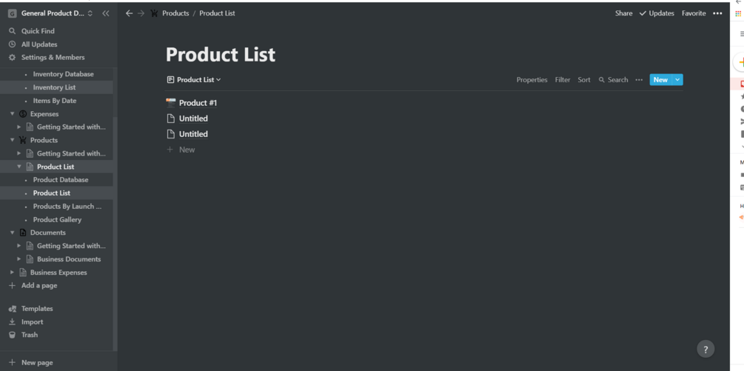Viewport: 744px width, 371px height.
Task: Open the Product List view switcher dropdown
Action: tap(194, 80)
